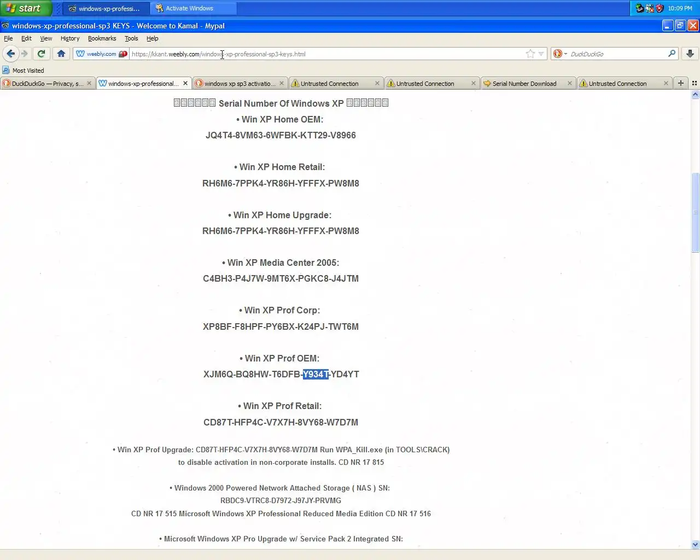Open weebly.com site identity info
Image resolution: width=700 pixels, height=560 pixels.
click(96, 54)
